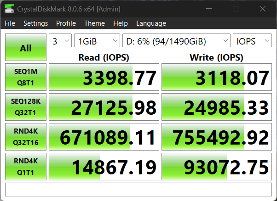Expand the 1GiB test size dropdown

(x=97, y=41)
